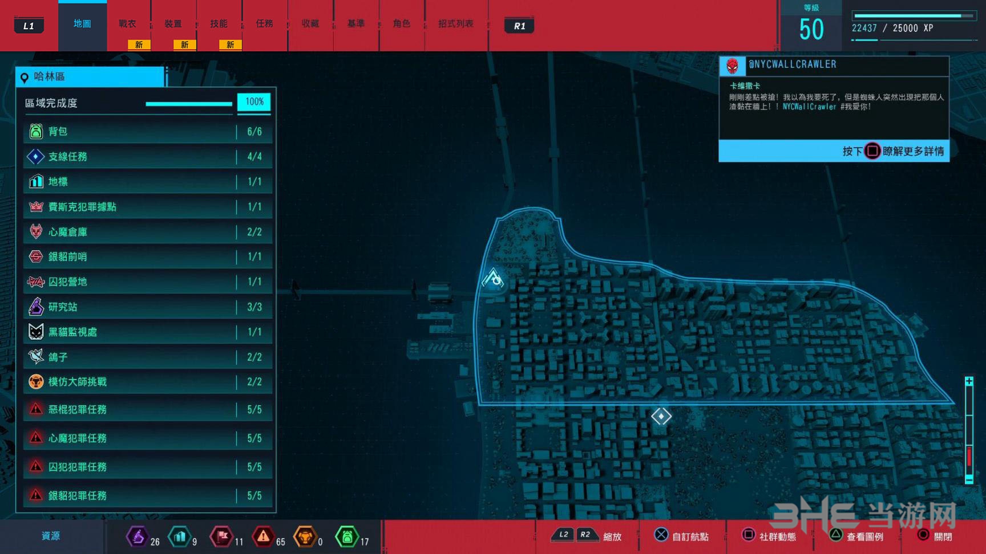Click the 查看圖例 view legend button
Viewport: 986px width, 554px height.
coord(856,536)
